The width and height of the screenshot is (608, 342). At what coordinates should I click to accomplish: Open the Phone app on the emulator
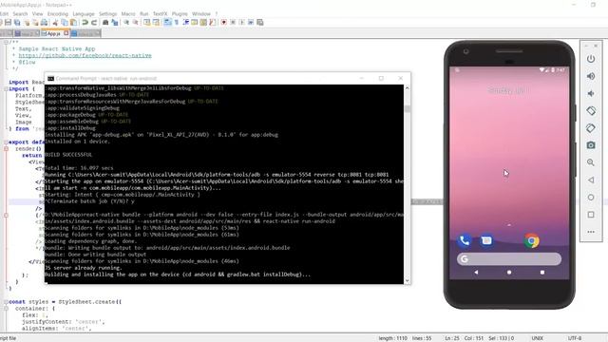click(465, 240)
